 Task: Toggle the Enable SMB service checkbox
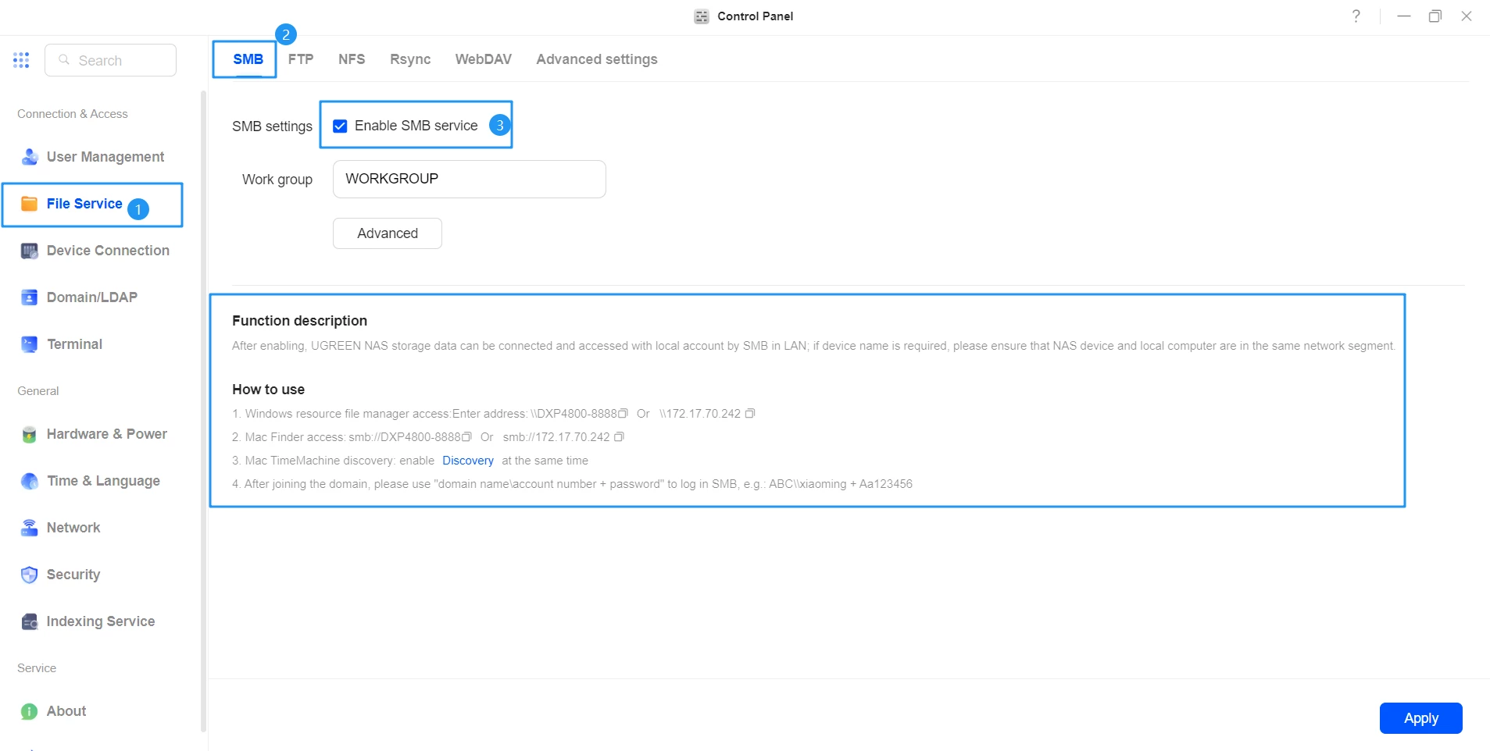[x=340, y=126]
